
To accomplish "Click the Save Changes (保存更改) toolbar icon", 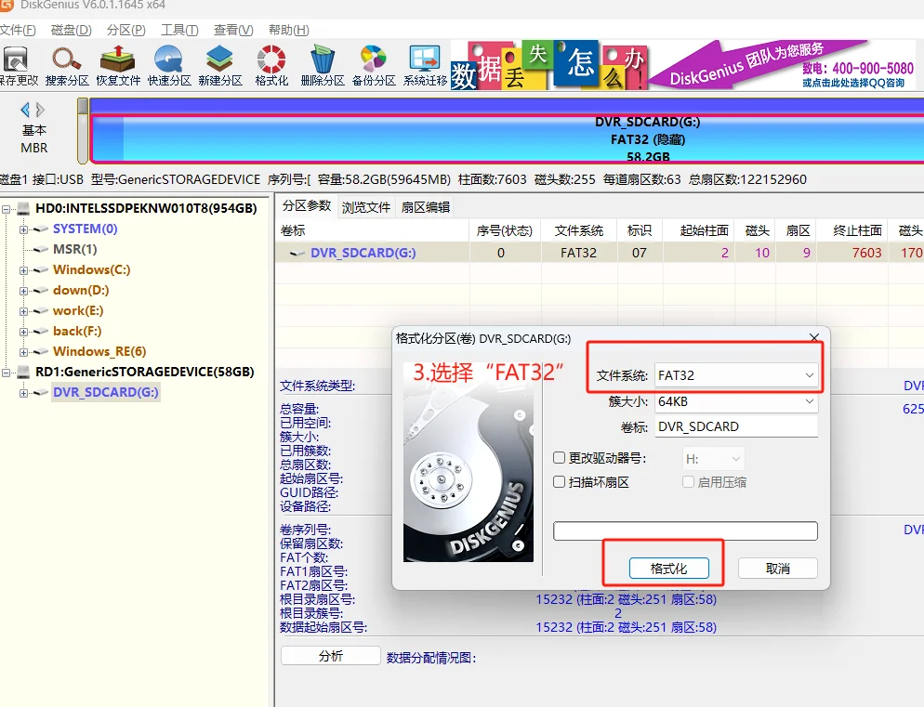I will [17, 66].
